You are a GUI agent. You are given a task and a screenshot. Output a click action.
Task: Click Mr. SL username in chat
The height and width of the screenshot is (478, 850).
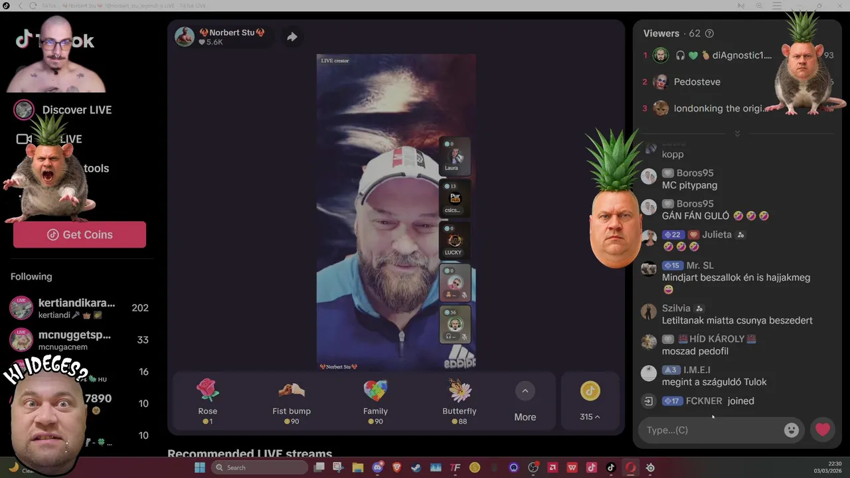700,265
